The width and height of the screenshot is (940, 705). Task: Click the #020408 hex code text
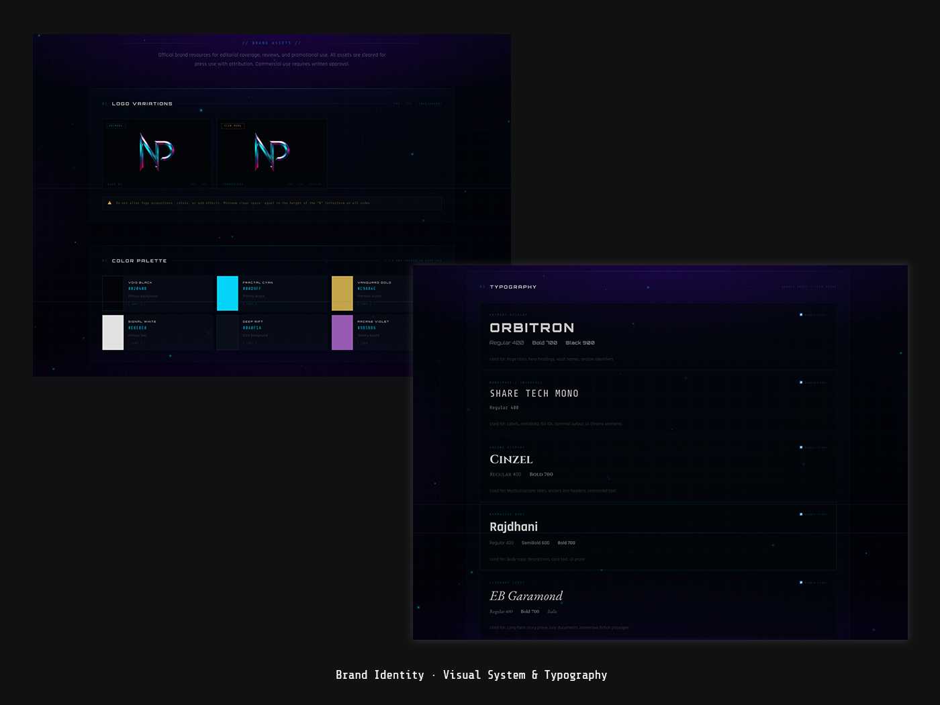point(138,289)
